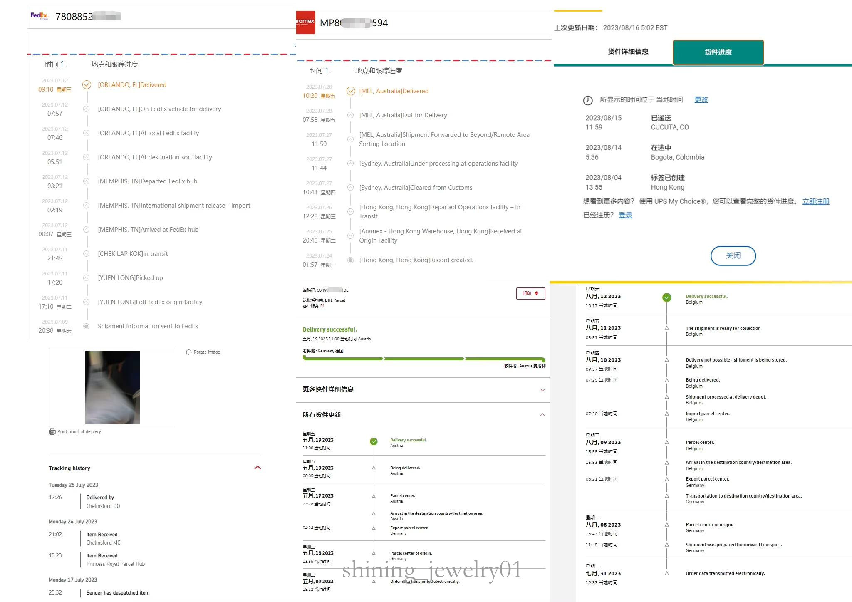This screenshot has height=602, width=852.
Task: Collapse the Tracking history section
Action: pyautogui.click(x=258, y=468)
